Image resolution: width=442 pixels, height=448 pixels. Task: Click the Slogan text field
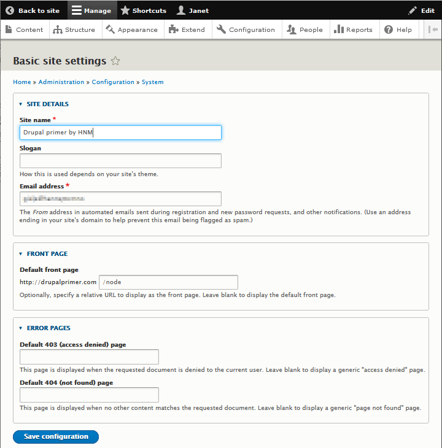point(120,161)
